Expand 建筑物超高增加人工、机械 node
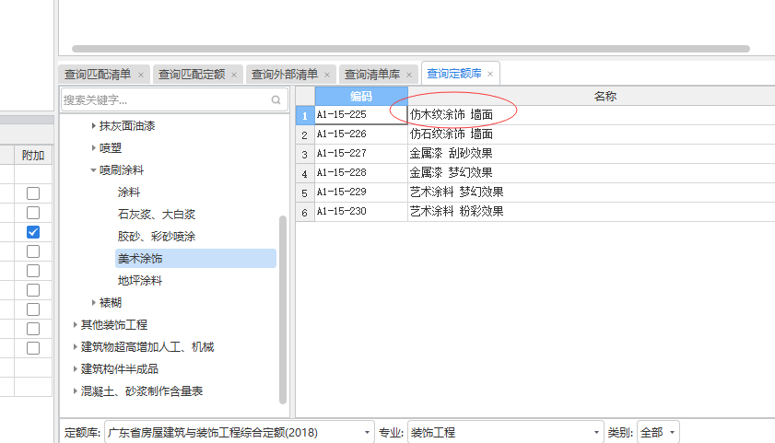 tap(76, 346)
